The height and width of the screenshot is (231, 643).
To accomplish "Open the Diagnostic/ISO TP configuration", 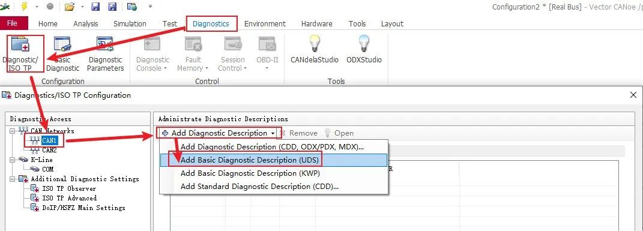I will tap(20, 53).
